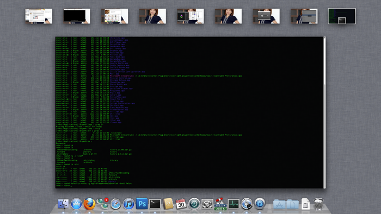
Task: Launch Photoshop from the Dock
Action: 142,204
